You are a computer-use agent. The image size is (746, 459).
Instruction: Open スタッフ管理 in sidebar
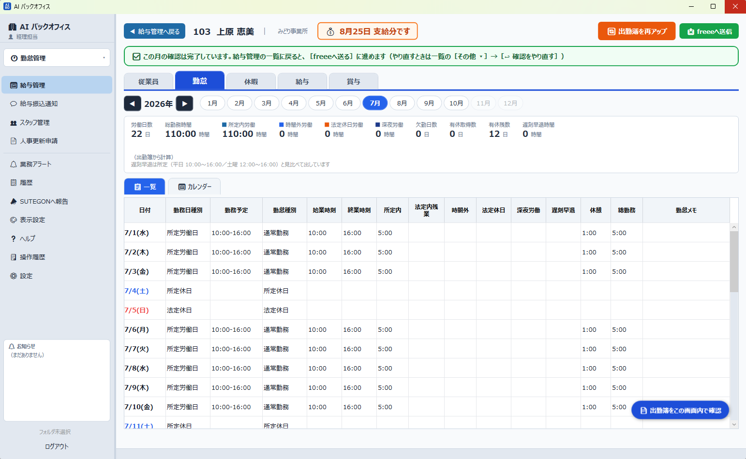(57, 122)
